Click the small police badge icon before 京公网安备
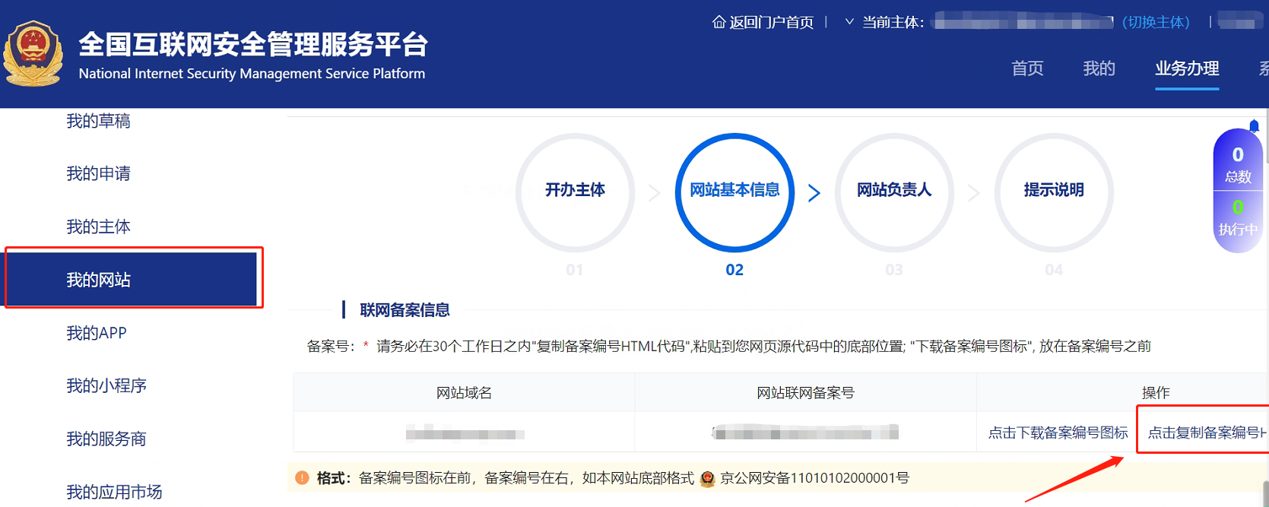 pyautogui.click(x=707, y=479)
